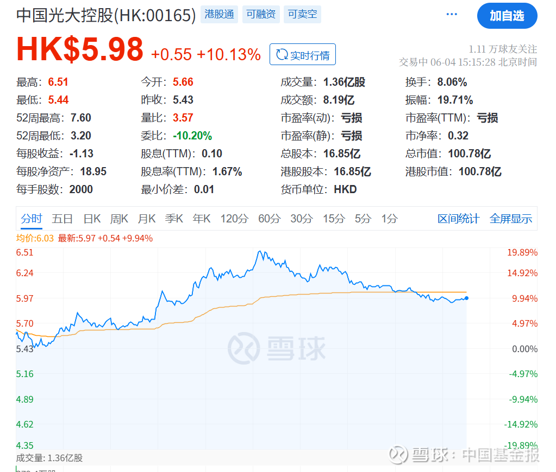Image resolution: width=556 pixels, height=472 pixels.
Task: Click the 最新:5.97 +0.54 +9.94% chart label
Action: click(x=105, y=238)
